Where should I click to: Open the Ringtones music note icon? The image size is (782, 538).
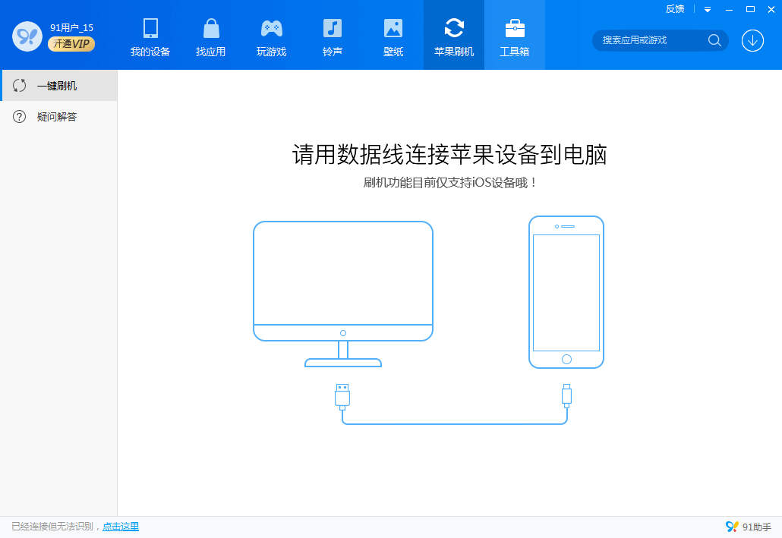pyautogui.click(x=333, y=29)
